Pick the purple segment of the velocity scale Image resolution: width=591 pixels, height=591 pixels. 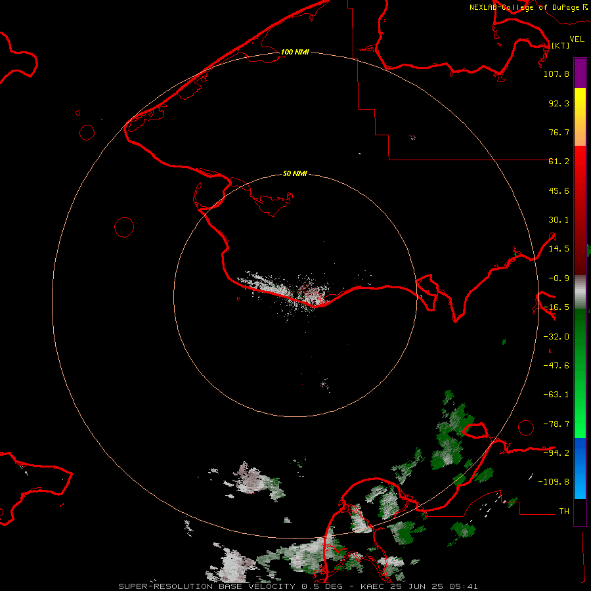pyautogui.click(x=580, y=73)
